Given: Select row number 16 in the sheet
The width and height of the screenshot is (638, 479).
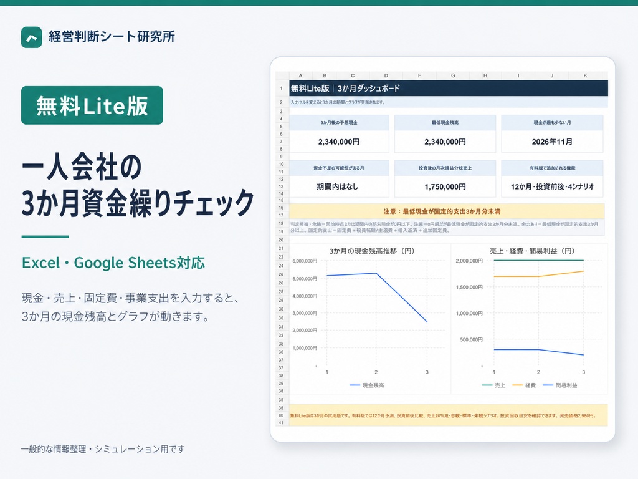Looking at the screenshot, I should pyautogui.click(x=281, y=208).
